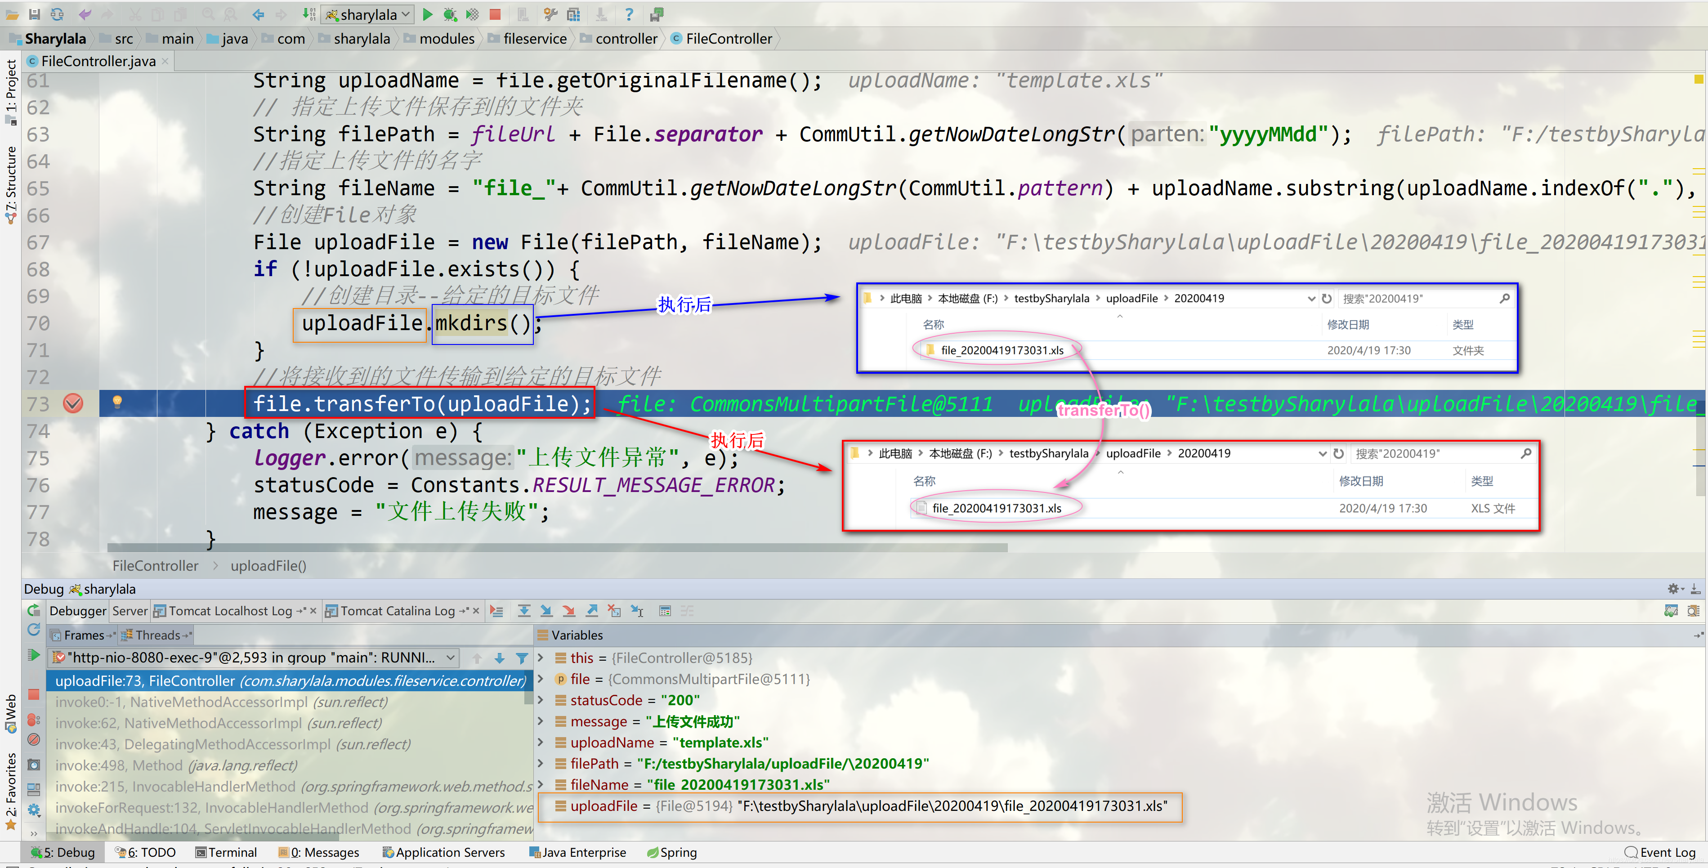The width and height of the screenshot is (1708, 868).
Task: Open the Open File folder icon
Action: (x=12, y=14)
